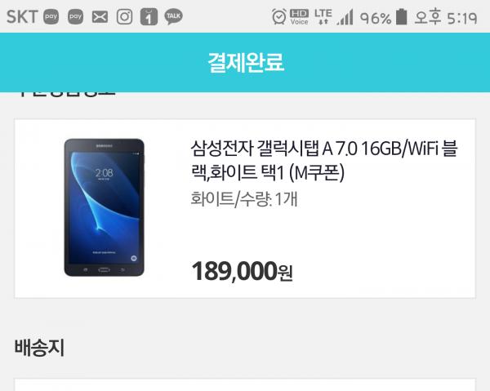
Task: Open the Instagram notification icon
Action: tap(124, 16)
